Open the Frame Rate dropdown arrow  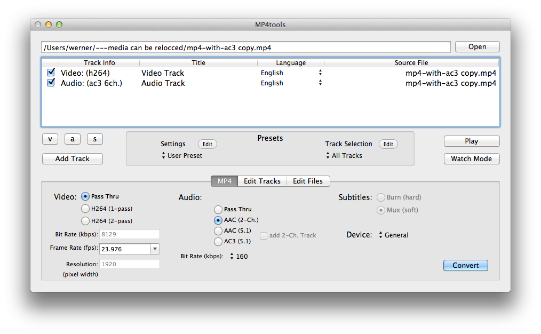[155, 249]
